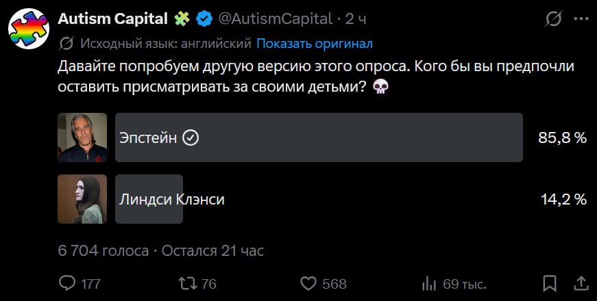Click the share upload icon
Image resolution: width=597 pixels, height=301 pixels.
point(581,283)
